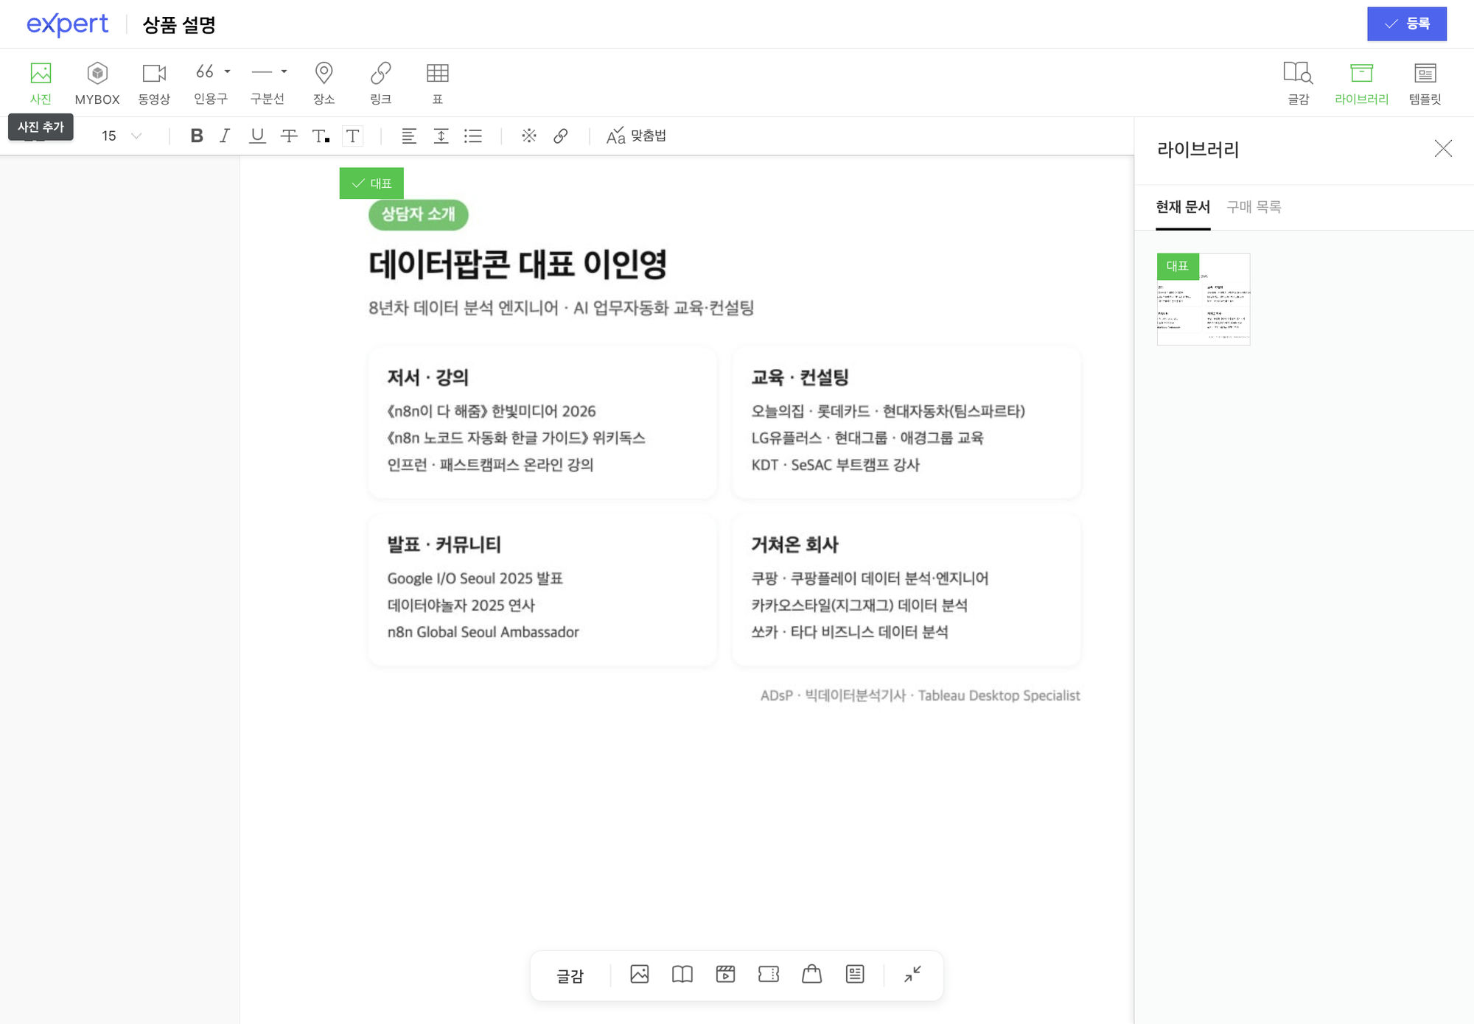
Task: Toggle underline formatting
Action: point(256,136)
